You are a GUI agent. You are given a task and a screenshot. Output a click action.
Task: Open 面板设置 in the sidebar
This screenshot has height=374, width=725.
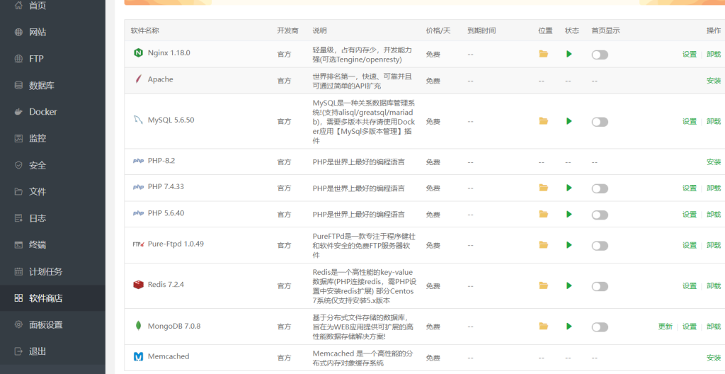(x=52, y=324)
